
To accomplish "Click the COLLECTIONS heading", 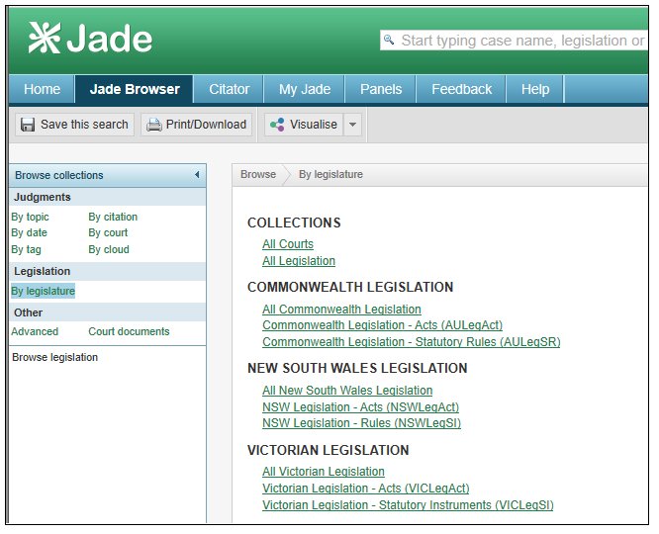I will pos(294,223).
